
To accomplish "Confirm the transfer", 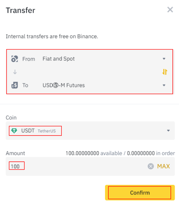I will 140,192.
